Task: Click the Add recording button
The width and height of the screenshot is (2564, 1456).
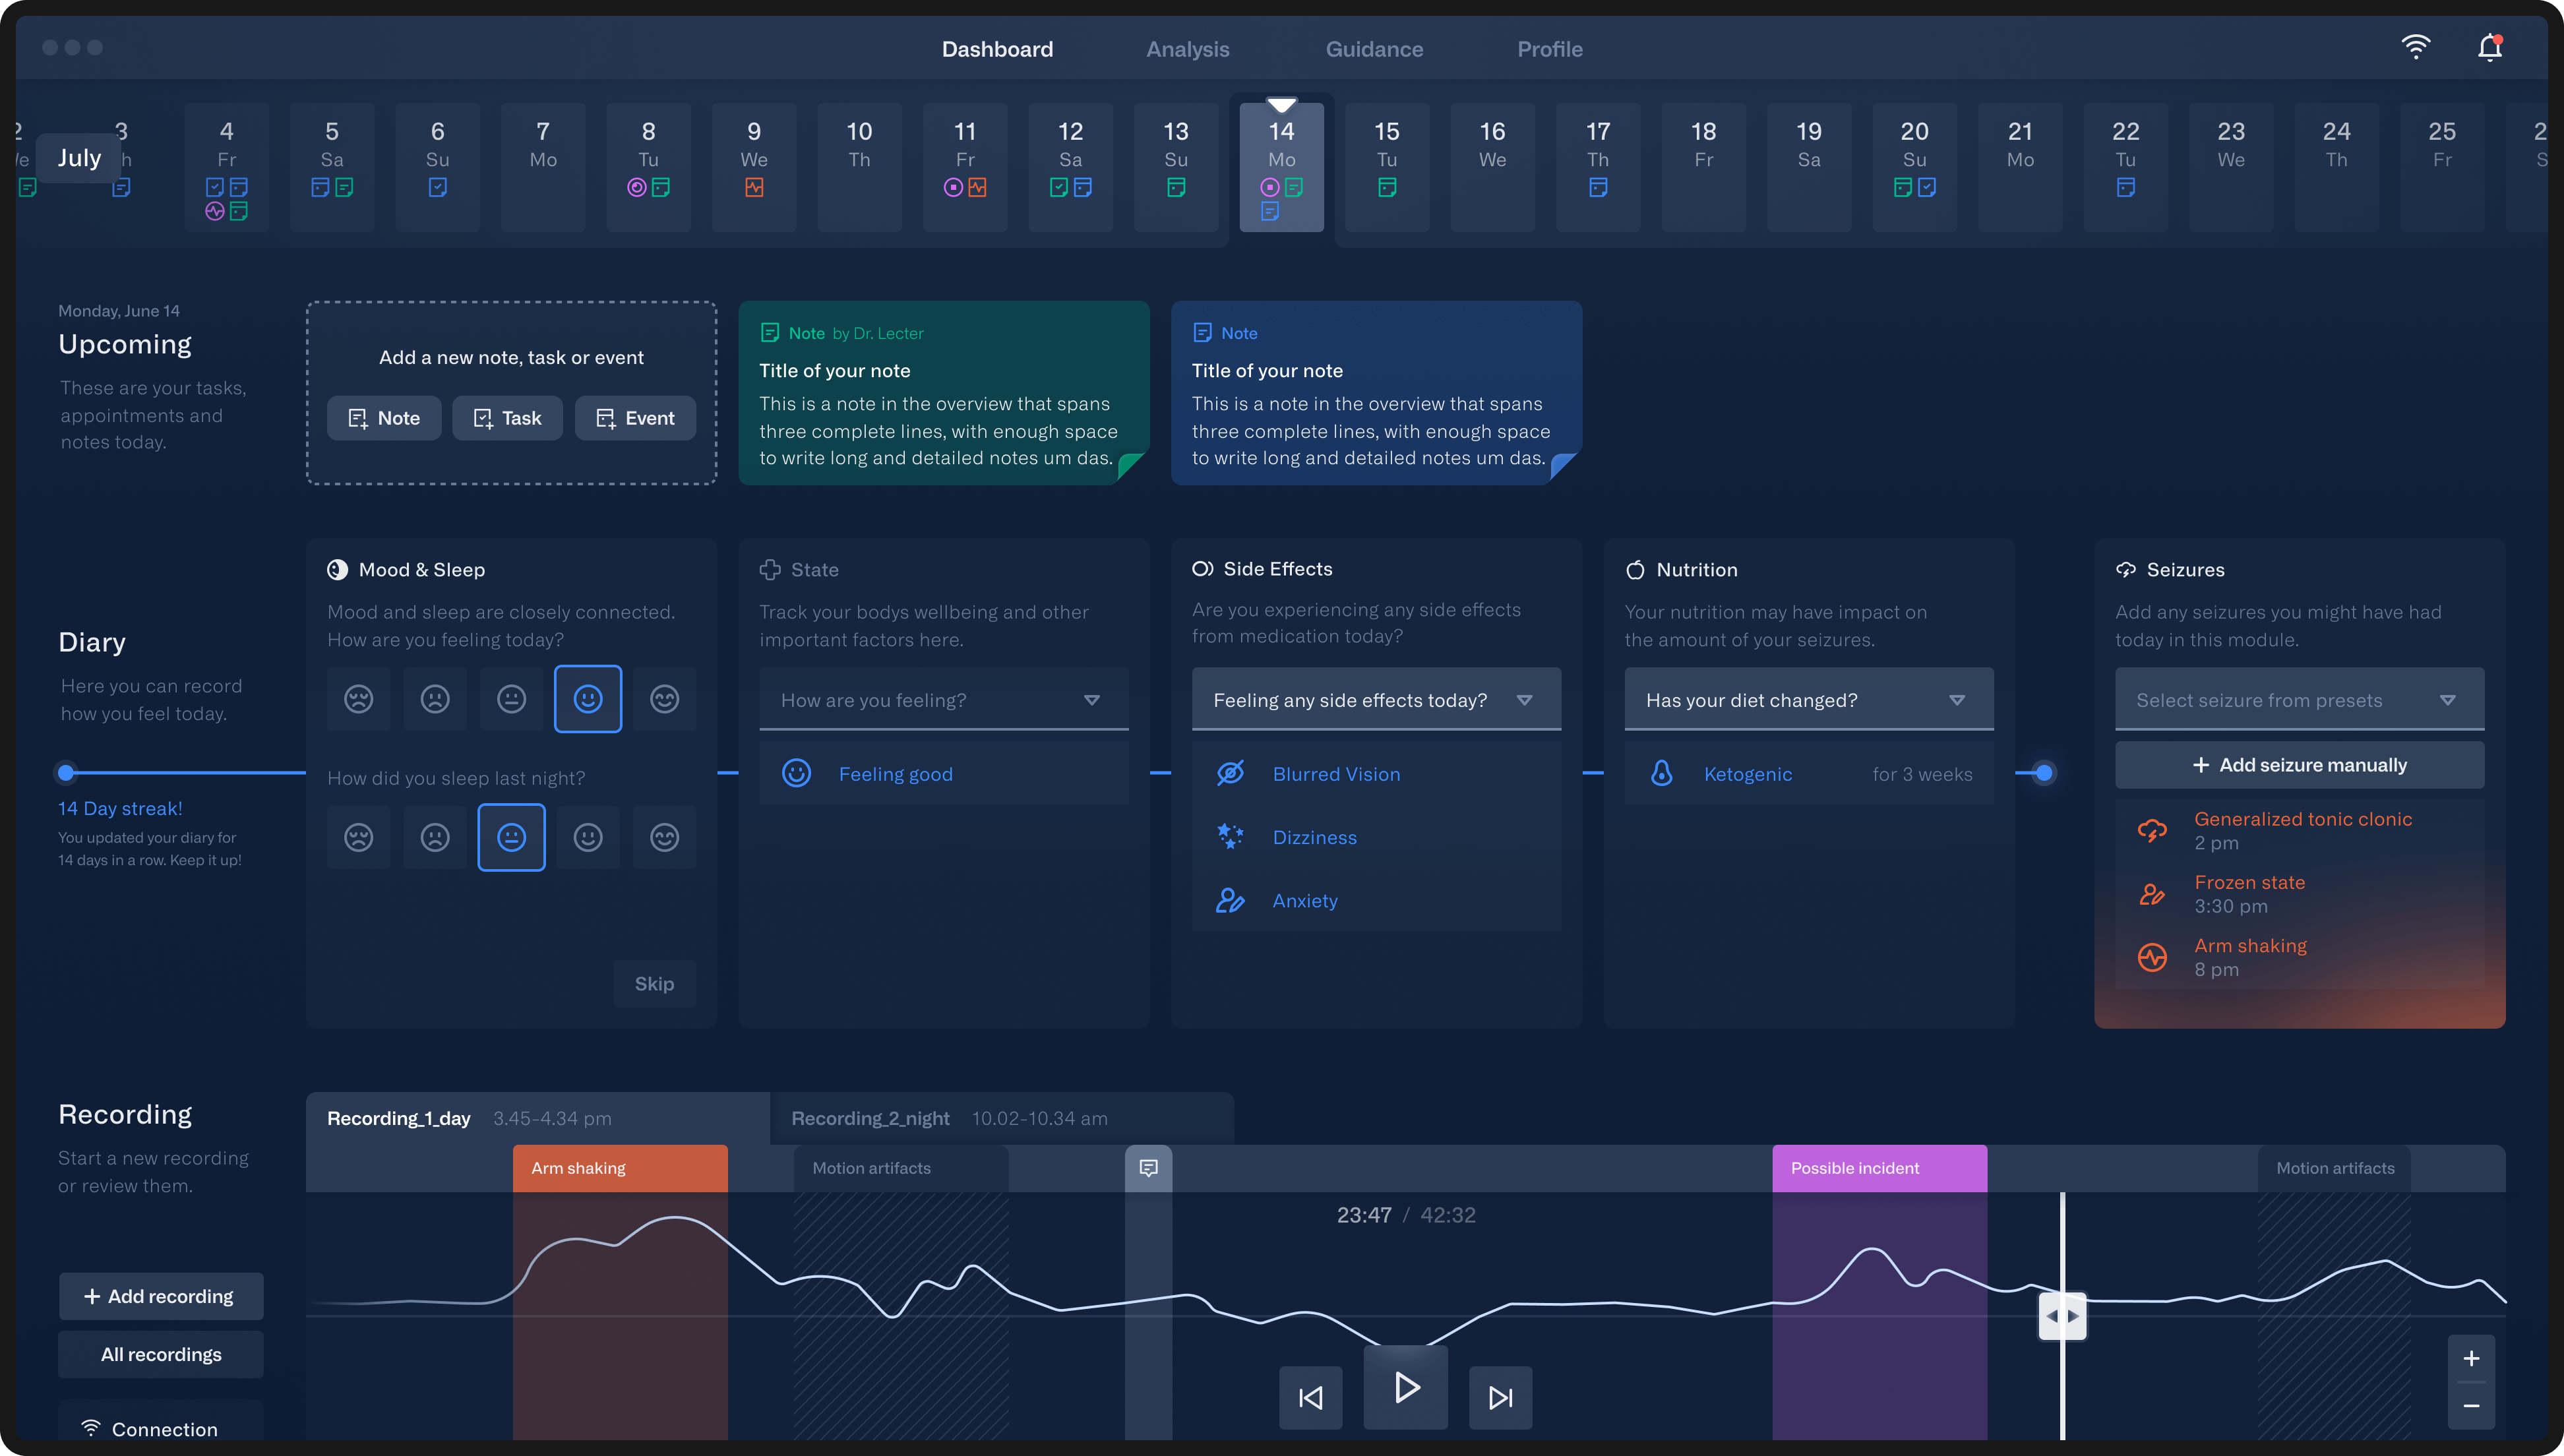Action: (x=160, y=1299)
